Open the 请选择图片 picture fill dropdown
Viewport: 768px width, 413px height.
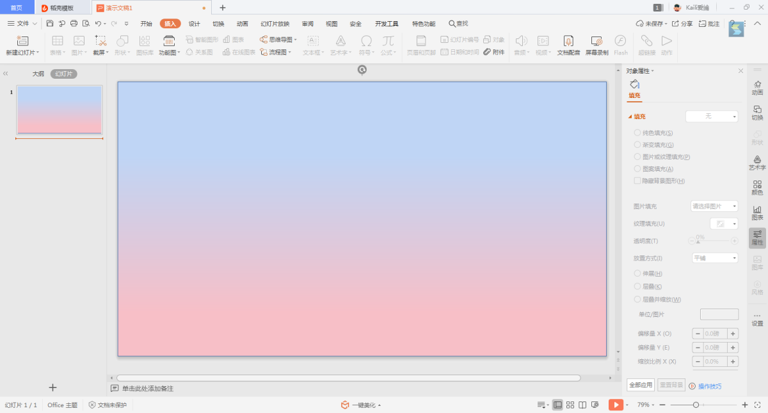(714, 206)
